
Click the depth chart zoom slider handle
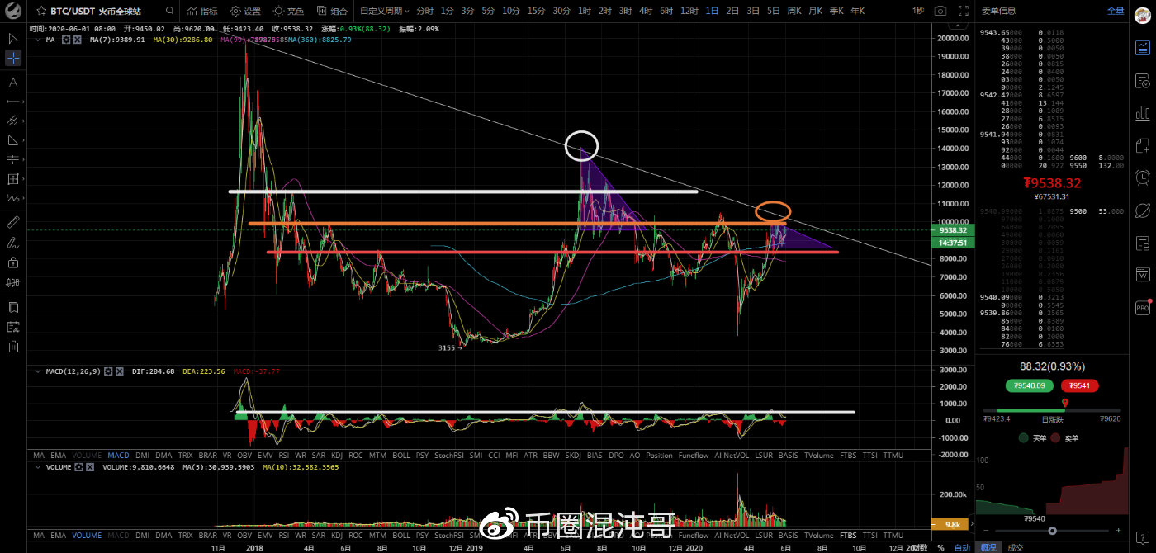point(1051,531)
